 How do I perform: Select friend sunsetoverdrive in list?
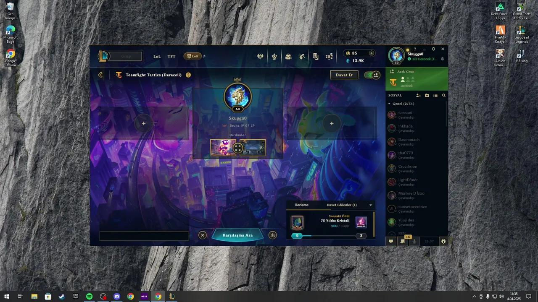(x=417, y=209)
